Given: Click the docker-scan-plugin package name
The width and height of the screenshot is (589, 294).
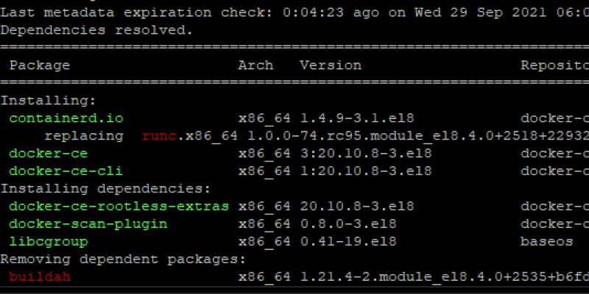Looking at the screenshot, I should pos(88,224).
